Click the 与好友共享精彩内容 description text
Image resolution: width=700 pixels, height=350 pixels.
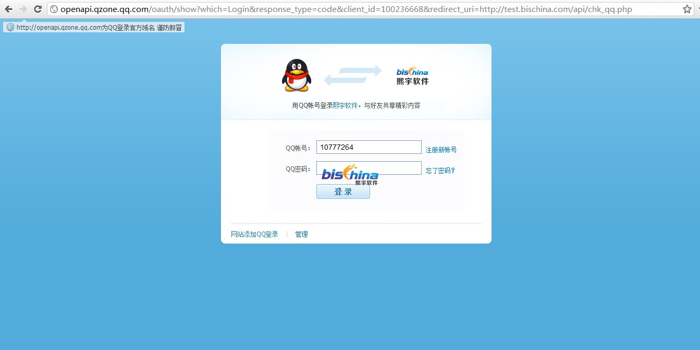pos(392,105)
